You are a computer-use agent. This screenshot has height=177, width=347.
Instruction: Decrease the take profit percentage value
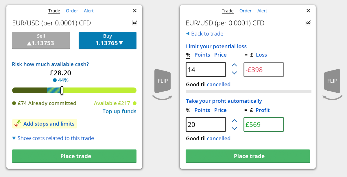[235, 128]
